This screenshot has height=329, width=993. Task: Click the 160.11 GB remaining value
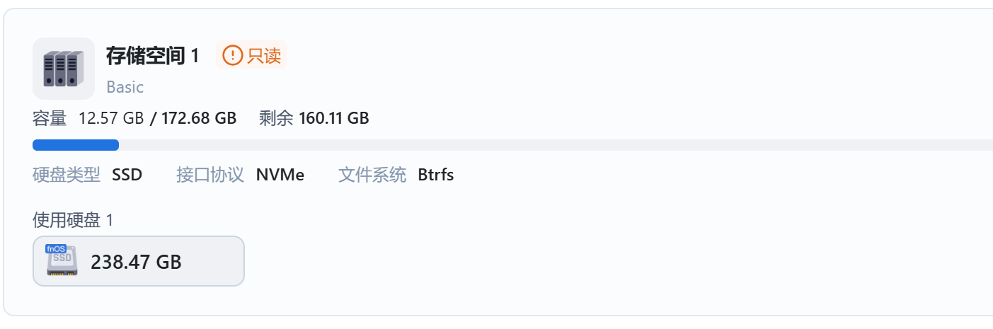[333, 118]
